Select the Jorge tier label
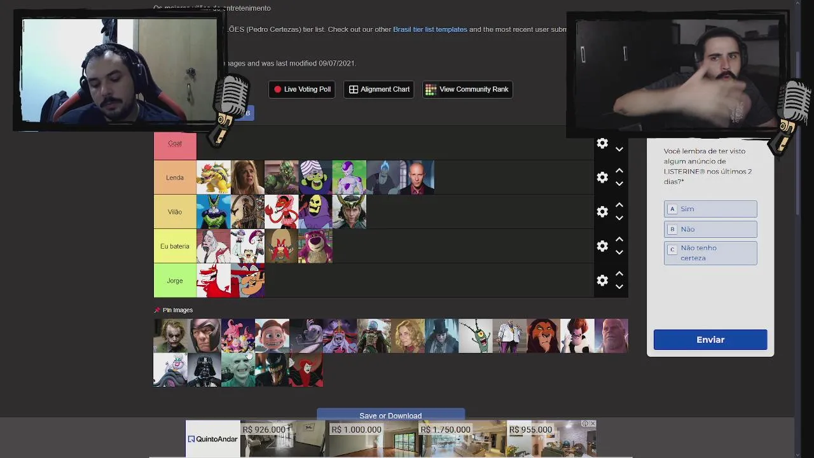The width and height of the screenshot is (814, 458). click(x=175, y=281)
